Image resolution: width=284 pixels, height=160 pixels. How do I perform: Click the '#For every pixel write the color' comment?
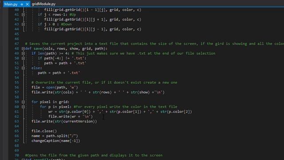(125, 107)
